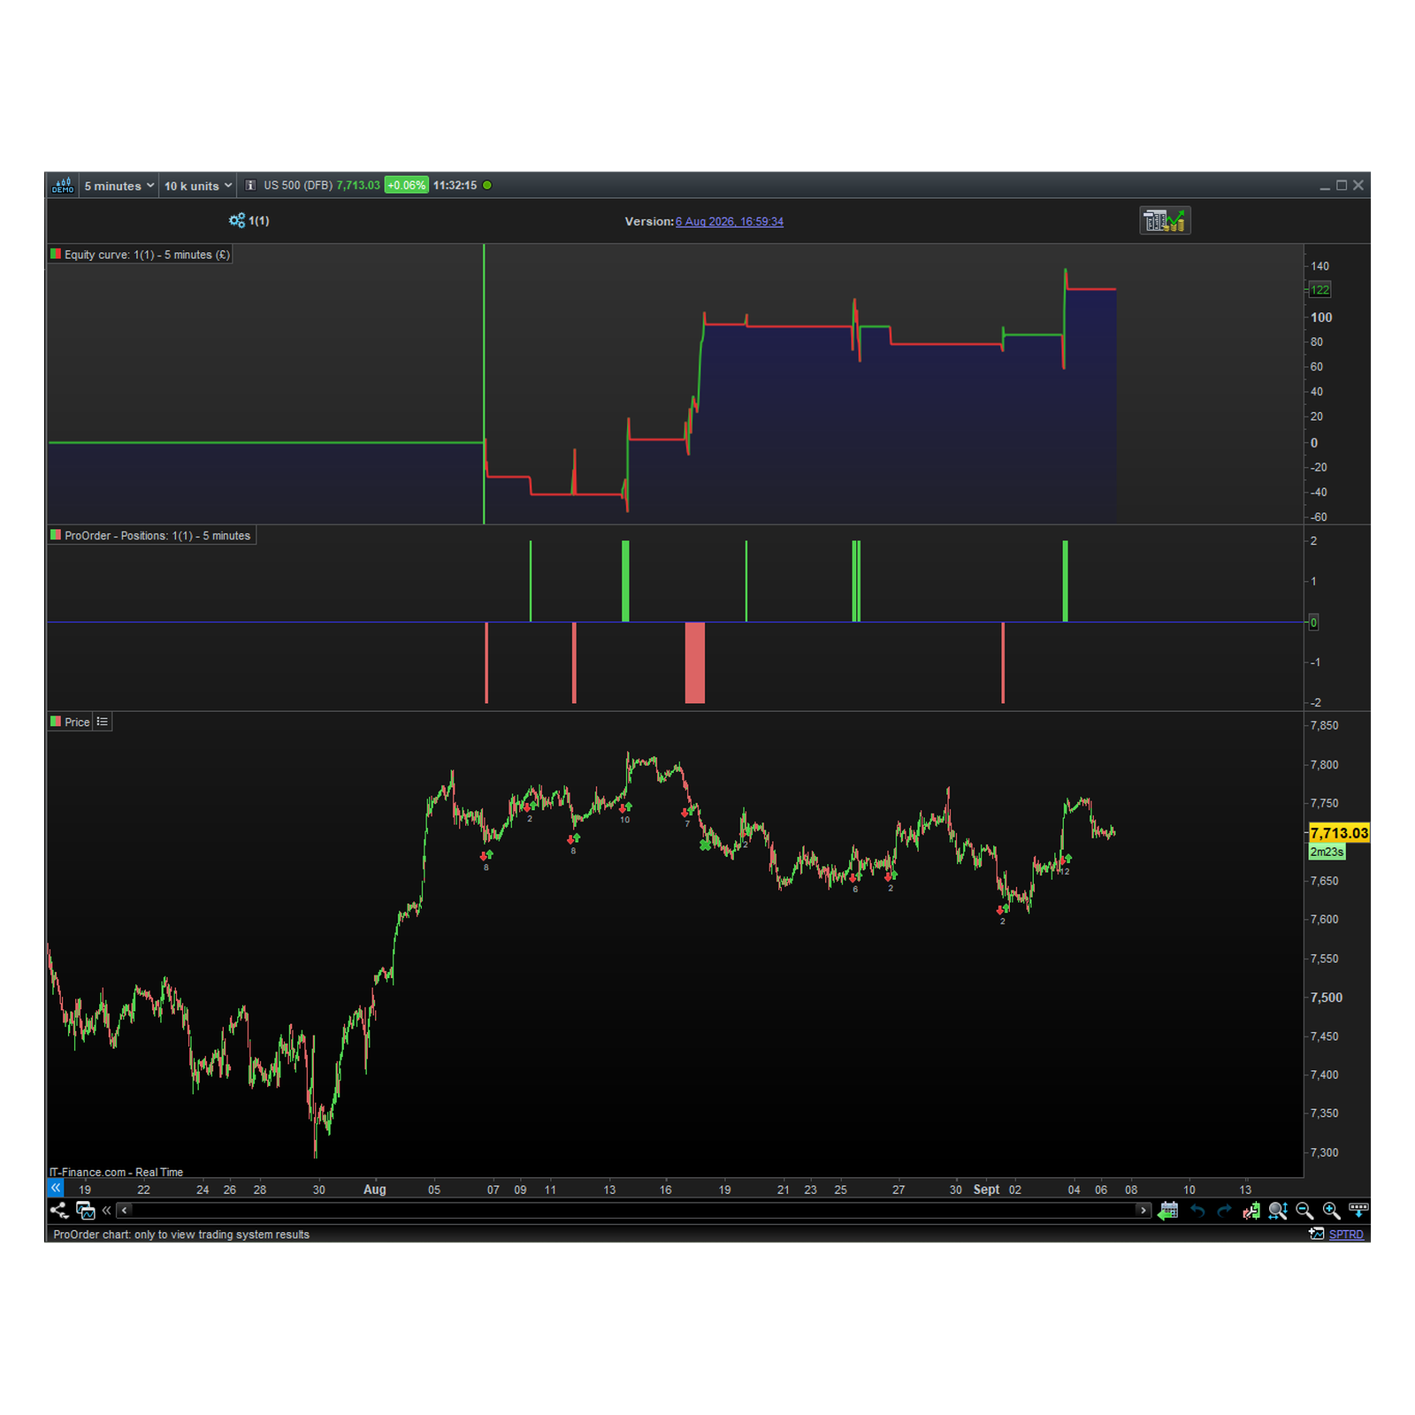Open the detailed report button with green checkmark
This screenshot has width=1415, height=1415.
point(1165,221)
